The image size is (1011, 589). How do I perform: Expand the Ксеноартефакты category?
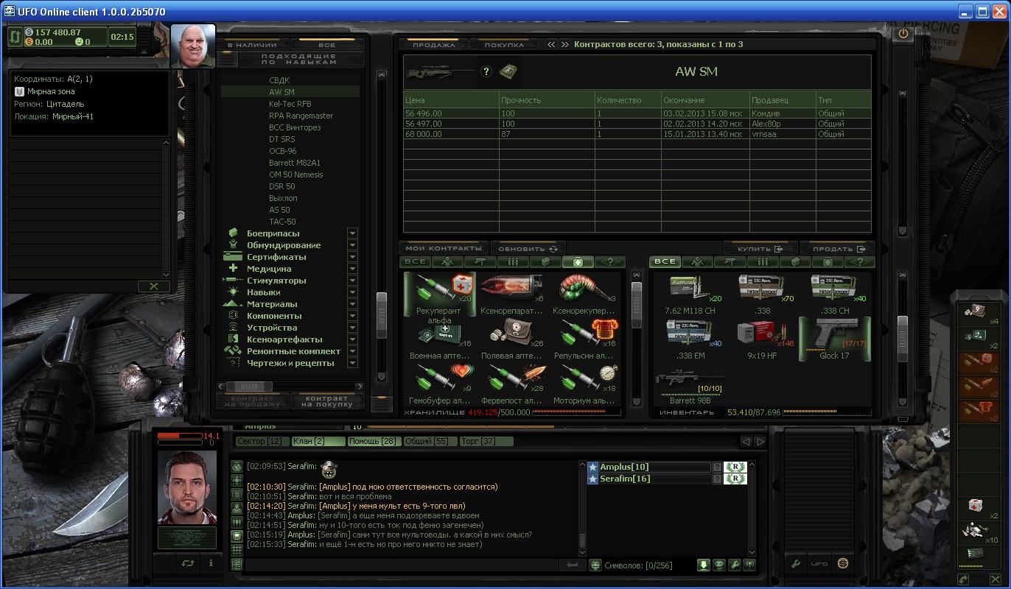(352, 339)
